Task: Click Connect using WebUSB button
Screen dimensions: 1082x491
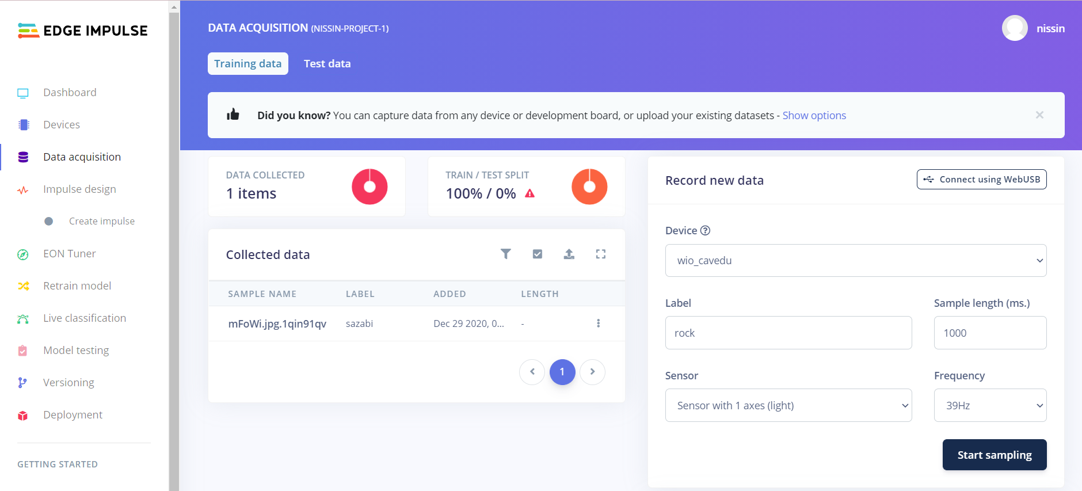Action: [x=982, y=180]
